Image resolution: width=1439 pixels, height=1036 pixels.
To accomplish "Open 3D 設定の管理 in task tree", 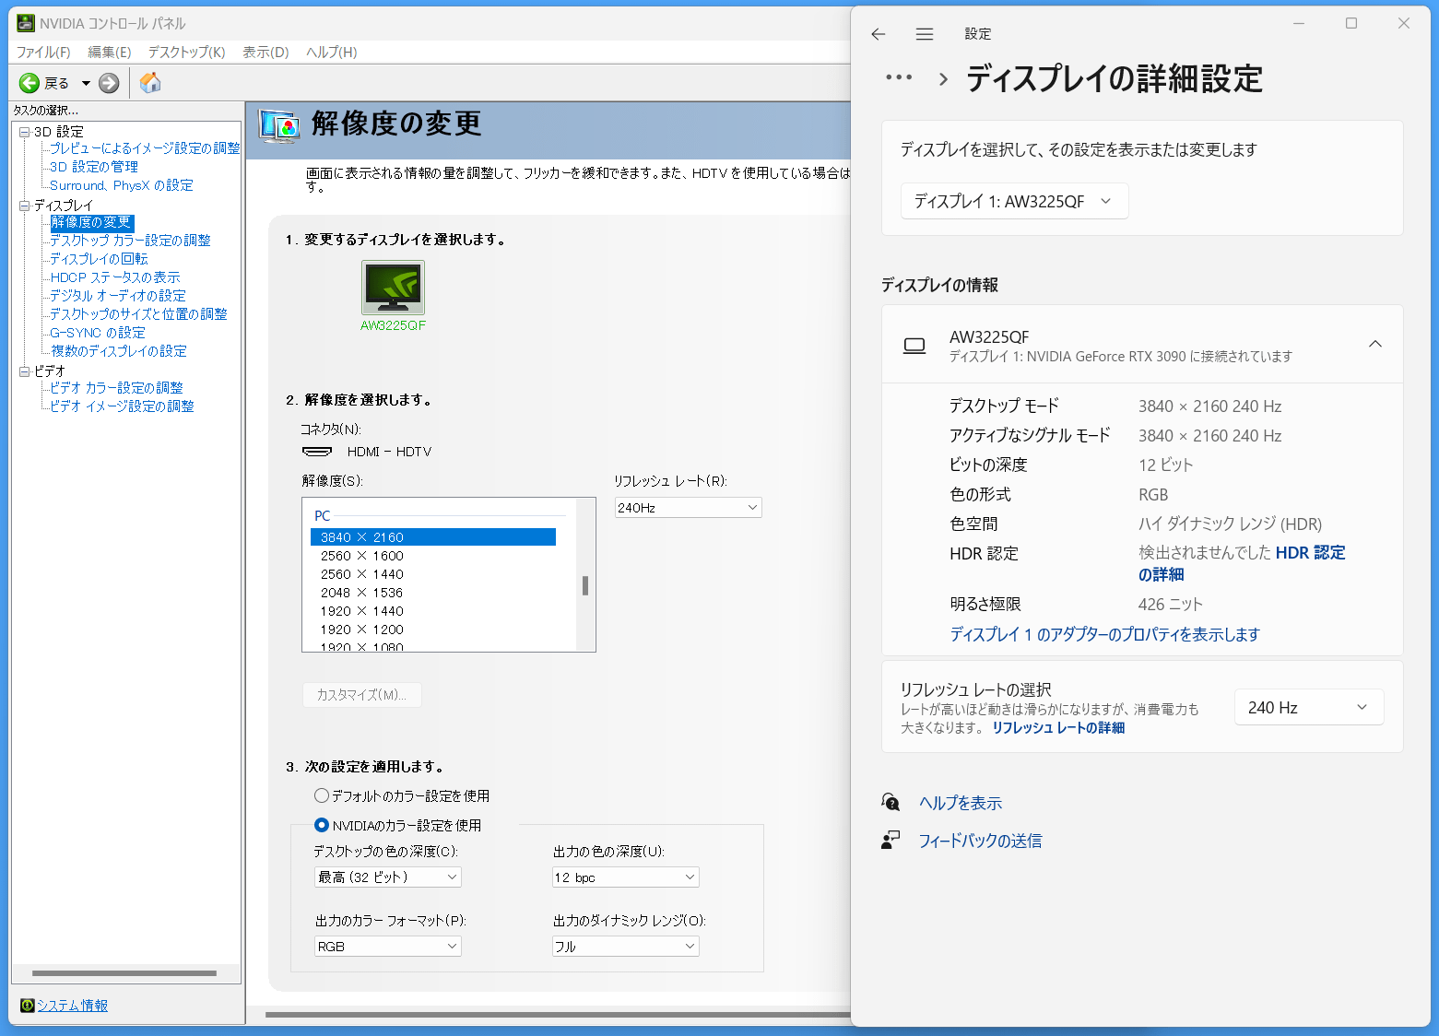I will (x=94, y=167).
